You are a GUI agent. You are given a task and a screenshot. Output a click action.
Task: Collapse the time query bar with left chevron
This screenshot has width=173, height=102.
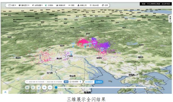[x=80, y=82]
